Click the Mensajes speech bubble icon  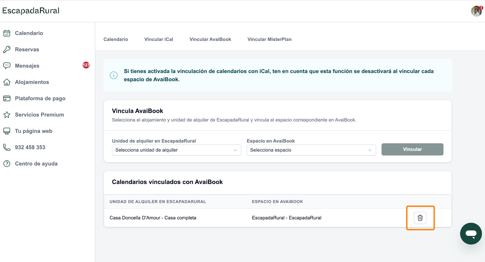click(x=7, y=66)
